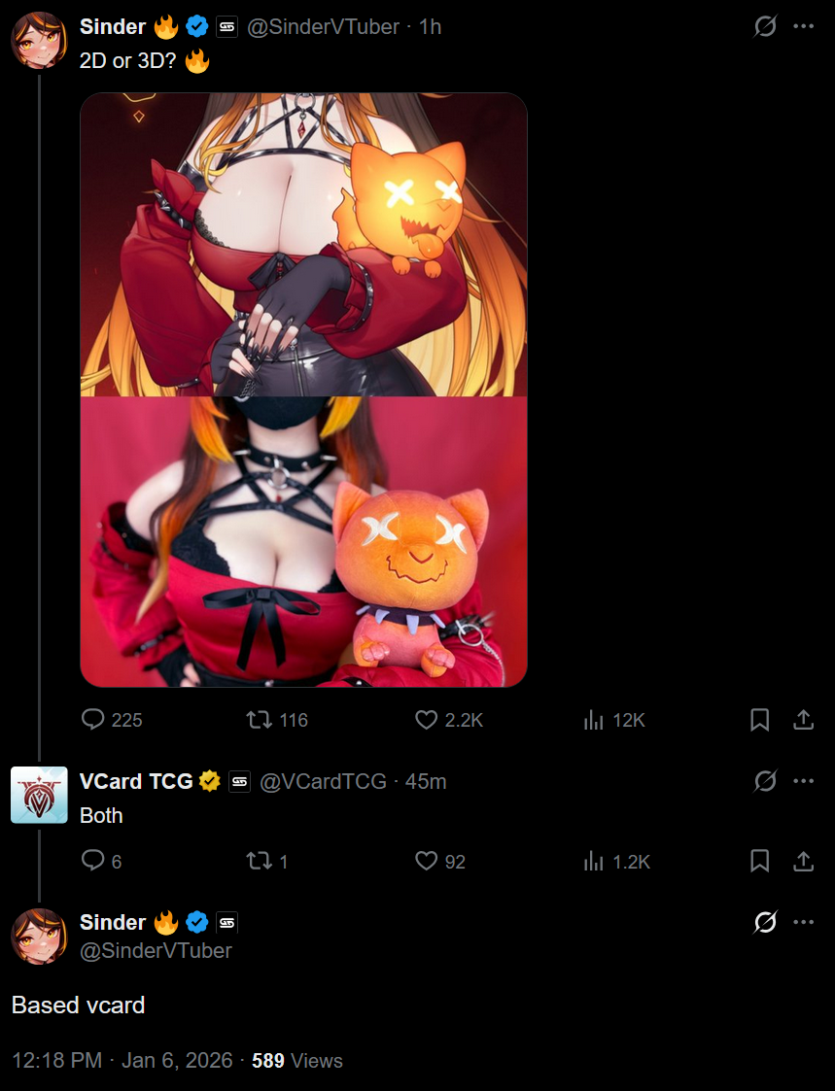Reply to VCard TCG's Both comment
Image resolution: width=835 pixels, height=1091 pixels.
[x=102, y=862]
